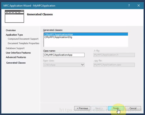This screenshot has height=115, width=145.
Task: Switch to Advanced Features page
Action: [16, 57]
